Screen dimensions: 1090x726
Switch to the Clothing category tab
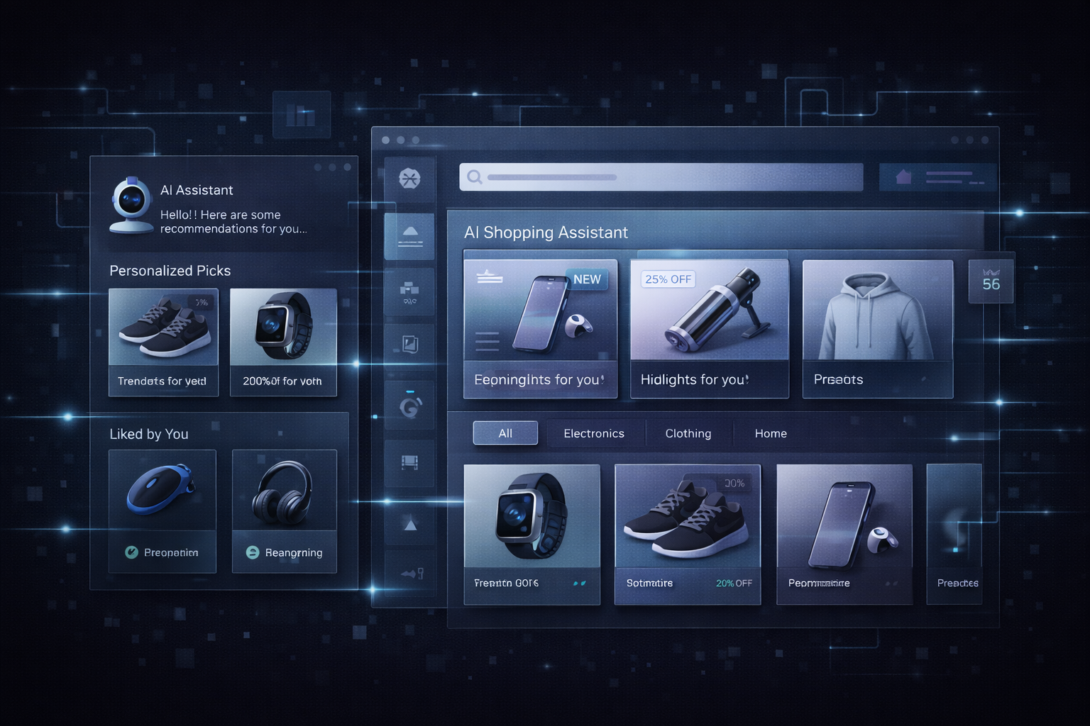click(688, 432)
